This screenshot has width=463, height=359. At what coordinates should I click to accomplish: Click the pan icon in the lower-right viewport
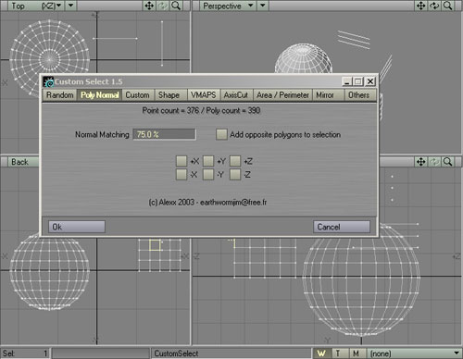click(421, 162)
